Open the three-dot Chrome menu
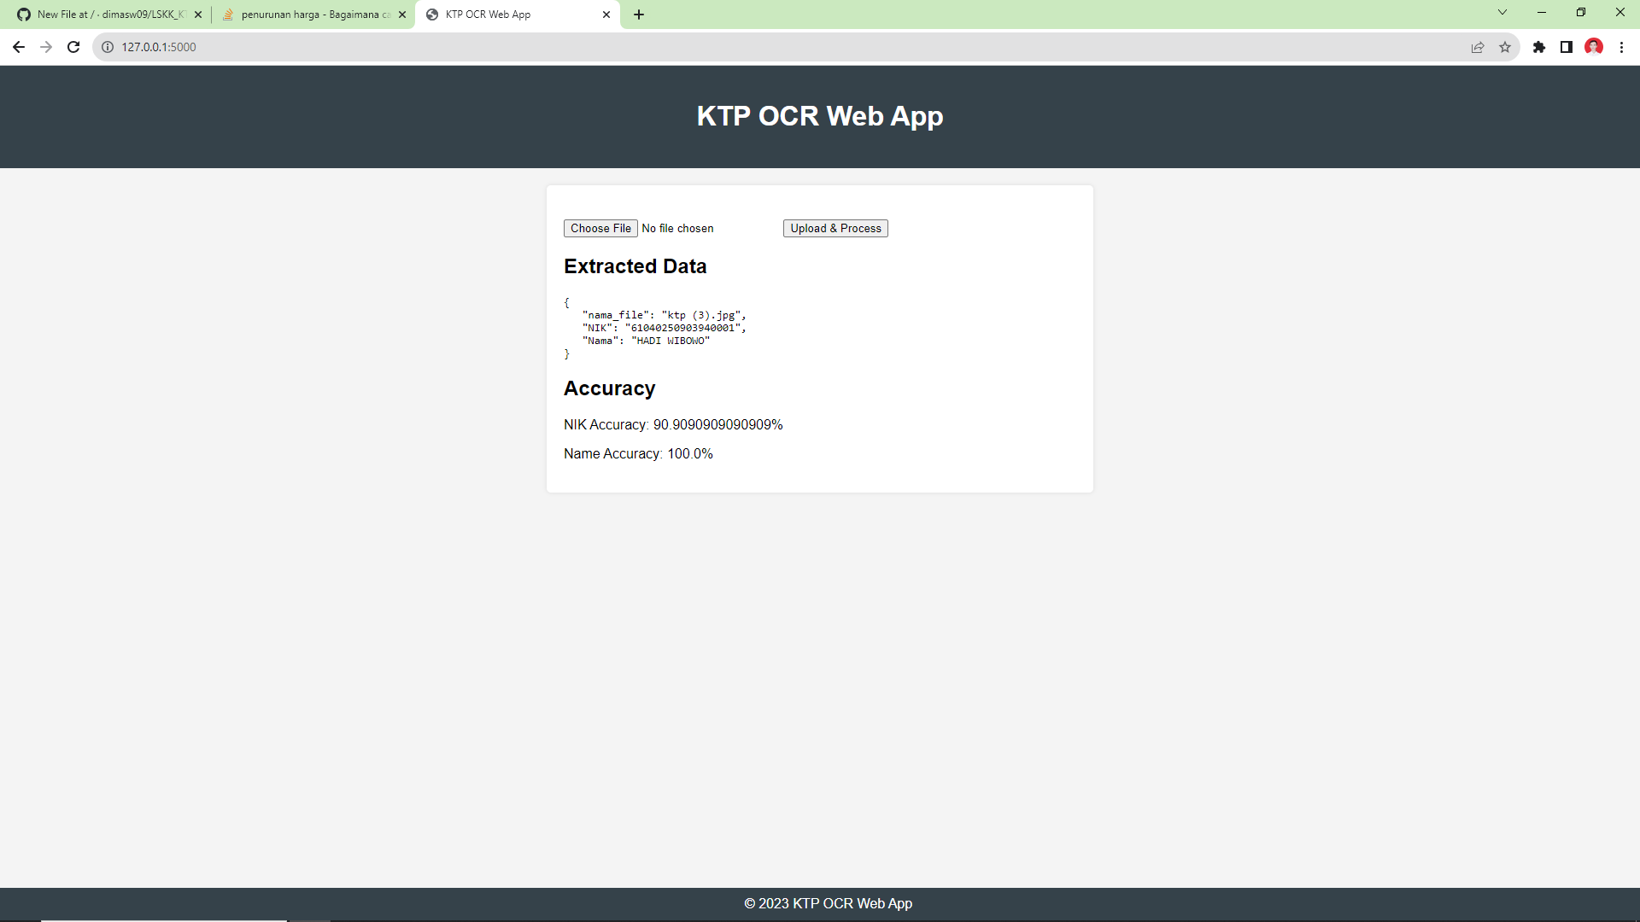 tap(1622, 47)
